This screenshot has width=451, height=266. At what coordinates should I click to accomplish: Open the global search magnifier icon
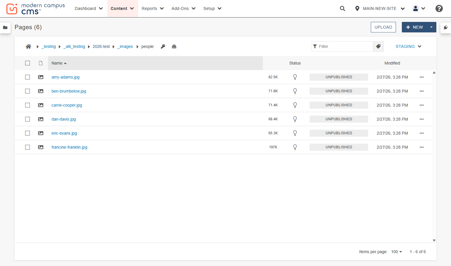point(342,8)
